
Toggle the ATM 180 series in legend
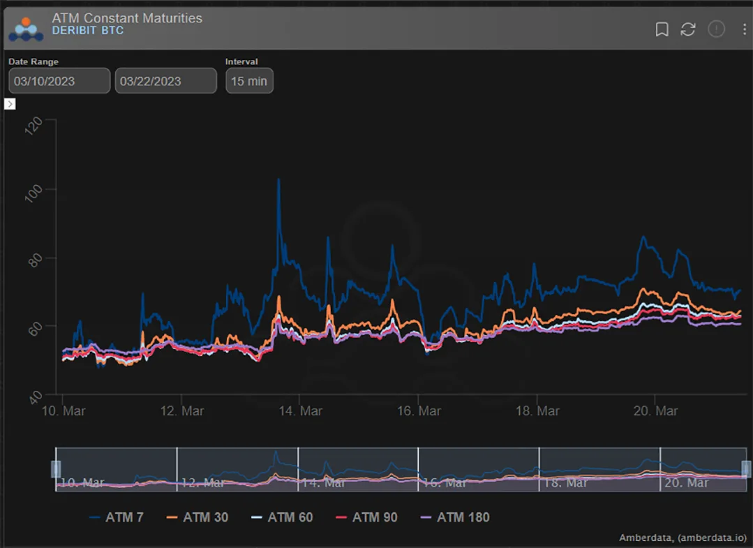[x=455, y=517]
